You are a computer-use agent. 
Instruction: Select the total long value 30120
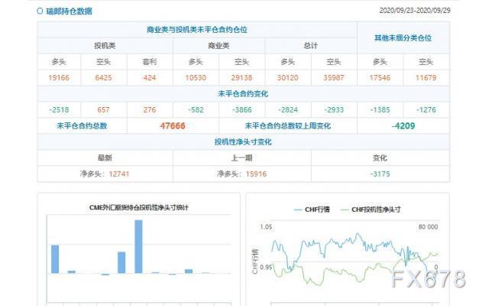[x=287, y=78]
